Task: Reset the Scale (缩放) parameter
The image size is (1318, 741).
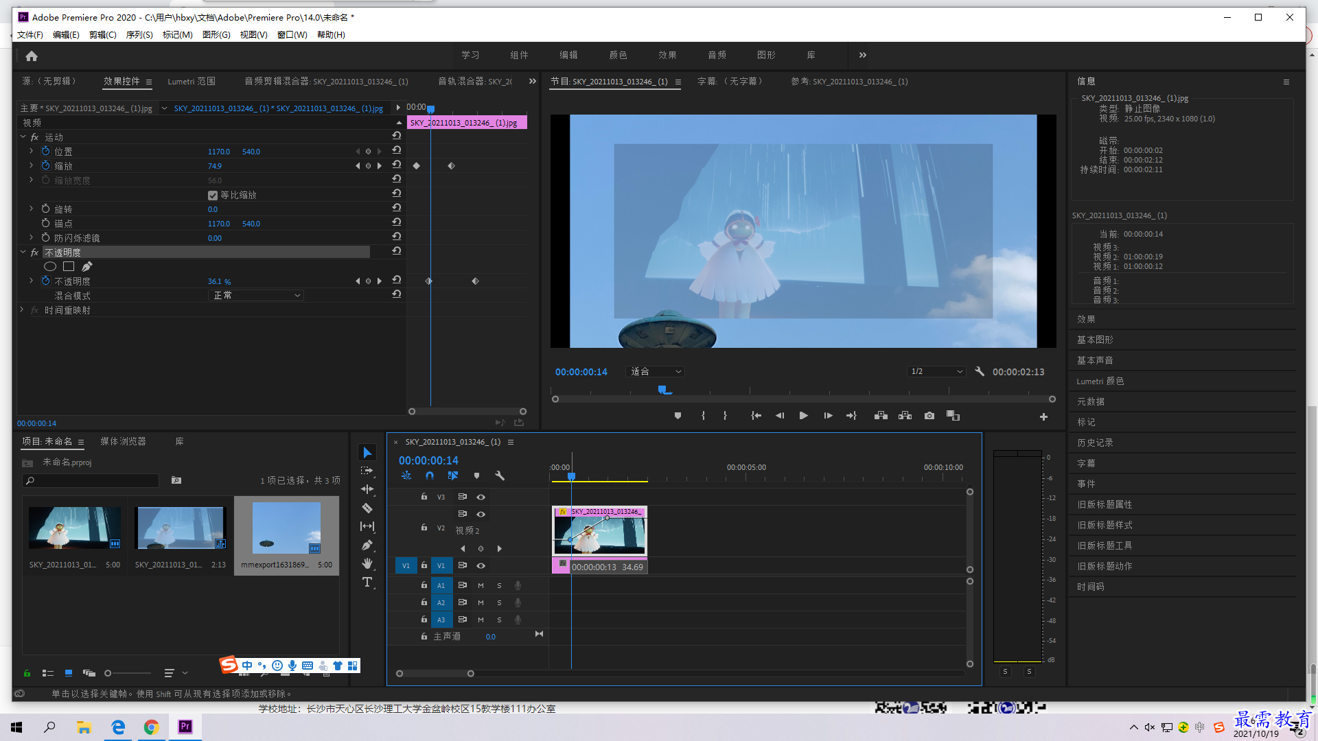Action: point(396,165)
